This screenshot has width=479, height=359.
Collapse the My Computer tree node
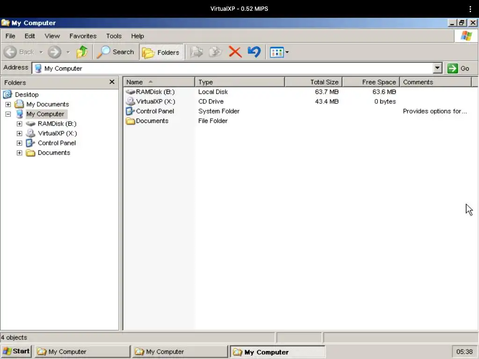click(x=8, y=114)
